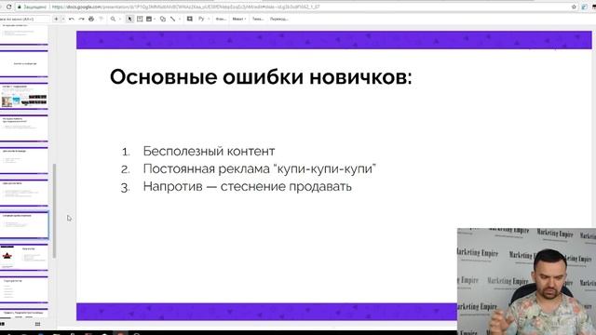Viewport: 596px width, 335px height.
Task: Bookmark this page with the star icon
Action: (574, 7)
